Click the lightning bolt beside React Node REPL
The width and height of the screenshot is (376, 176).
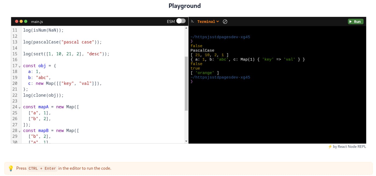330,147
